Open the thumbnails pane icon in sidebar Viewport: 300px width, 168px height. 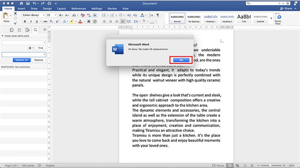pos(12,30)
